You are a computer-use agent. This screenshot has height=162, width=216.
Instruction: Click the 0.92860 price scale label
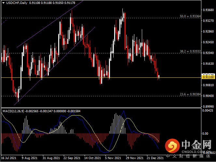point(209,32)
